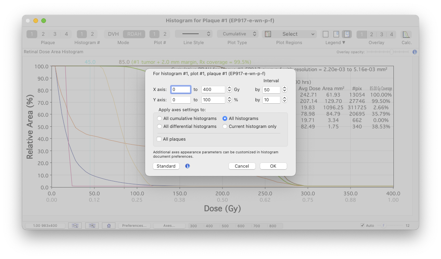Open the Plot Regions Select dropdown
441x259 pixels.
click(x=290, y=34)
